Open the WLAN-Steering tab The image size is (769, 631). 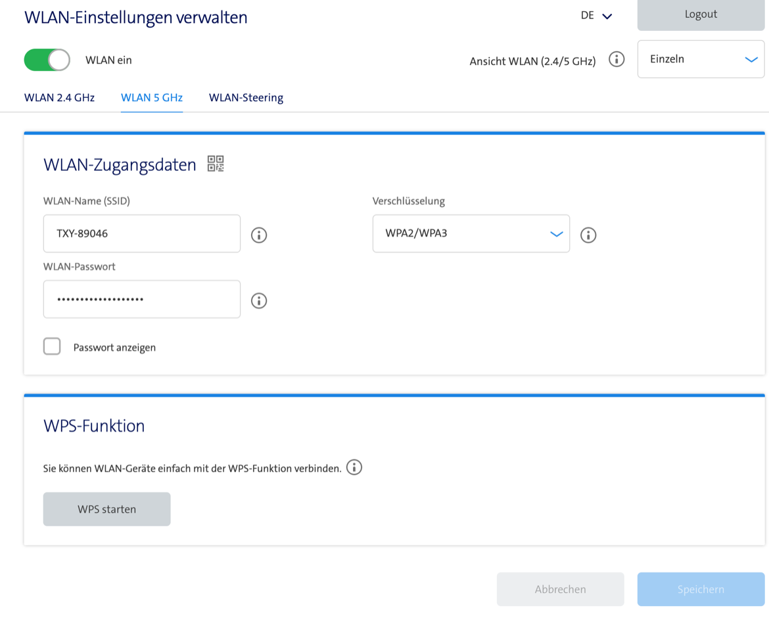pos(246,98)
